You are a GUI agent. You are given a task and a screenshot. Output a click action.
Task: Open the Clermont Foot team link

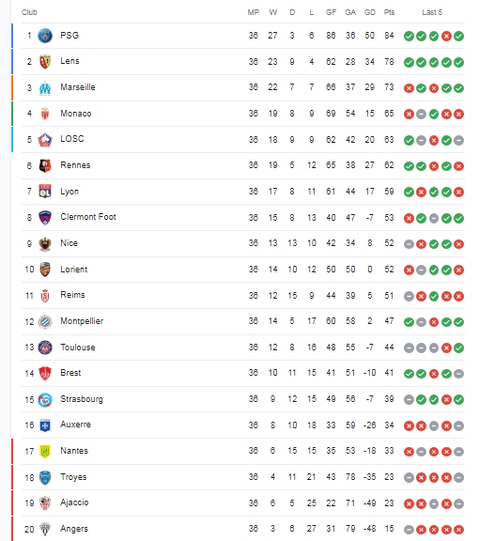pyautogui.click(x=88, y=217)
